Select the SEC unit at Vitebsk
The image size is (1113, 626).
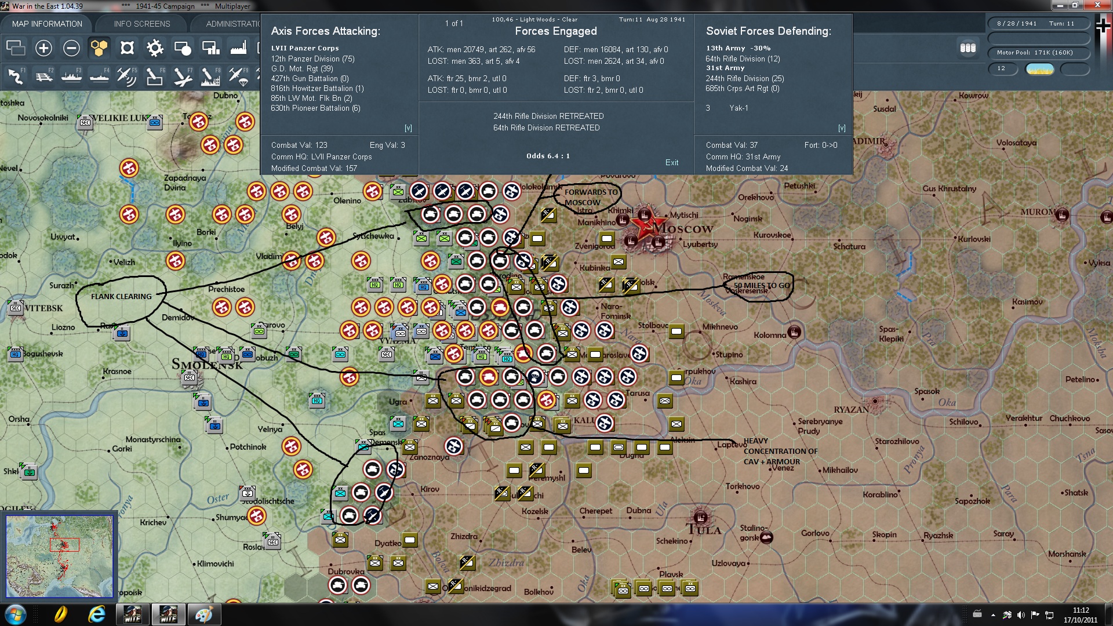click(x=16, y=307)
